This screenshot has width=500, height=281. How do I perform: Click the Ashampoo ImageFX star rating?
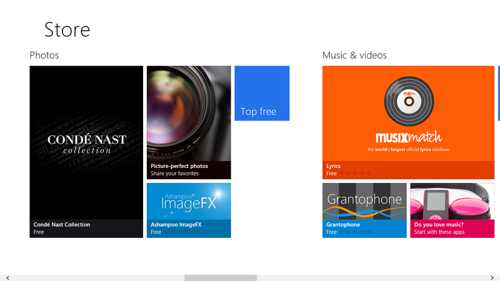tap(179, 232)
